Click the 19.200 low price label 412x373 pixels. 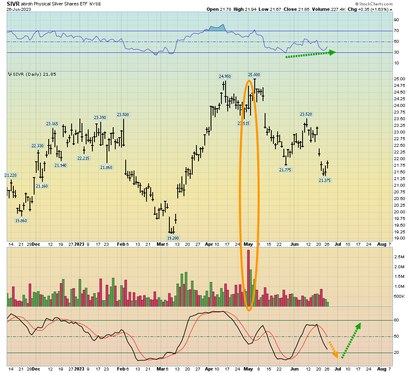(x=173, y=238)
